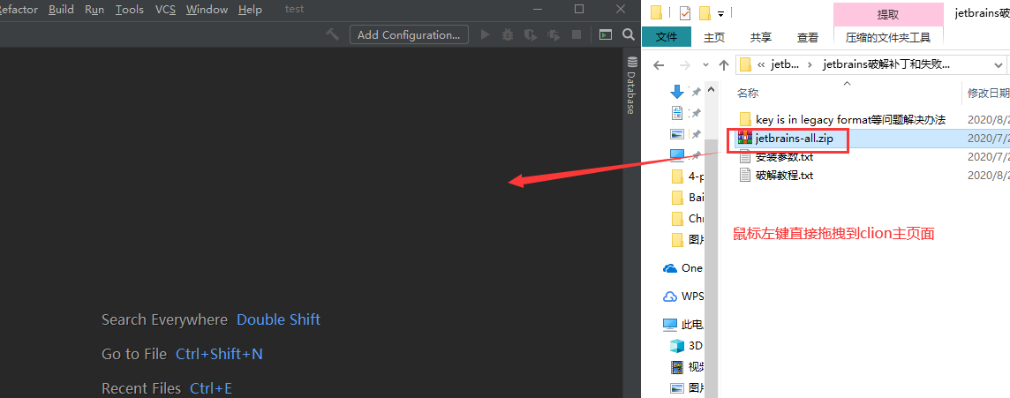Open Customize Quick Access Toolbar dropdown
This screenshot has height=398, width=1010.
tap(720, 13)
